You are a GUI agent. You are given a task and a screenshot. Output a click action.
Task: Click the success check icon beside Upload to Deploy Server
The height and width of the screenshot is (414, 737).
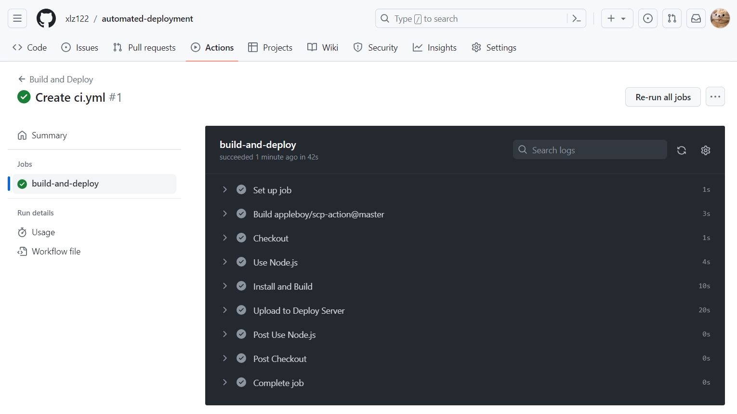(241, 310)
